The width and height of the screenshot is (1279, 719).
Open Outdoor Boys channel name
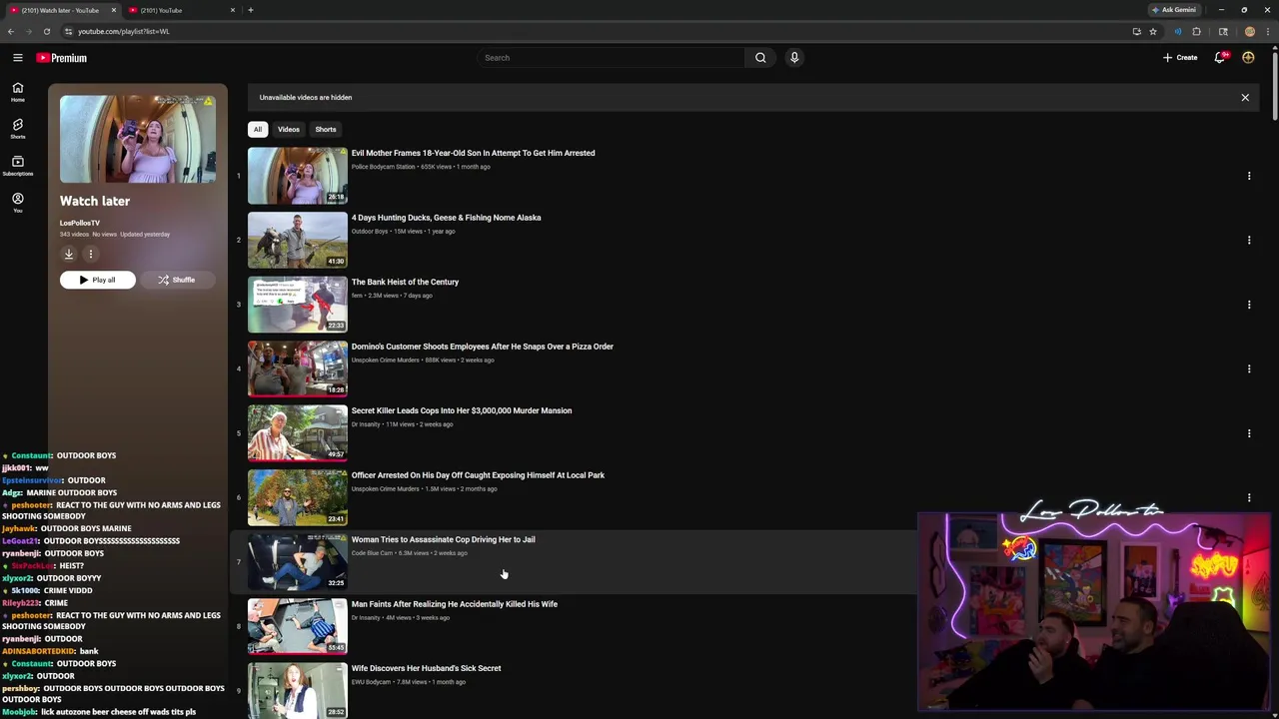(370, 232)
